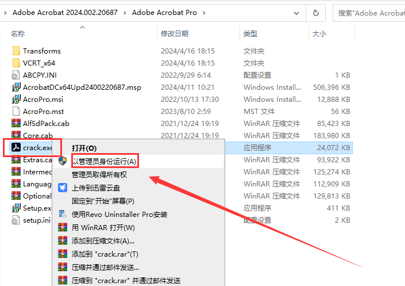Expand chevron after Adobe Acrobat Pro breadcrumb
The image size is (405, 286).
(x=204, y=13)
